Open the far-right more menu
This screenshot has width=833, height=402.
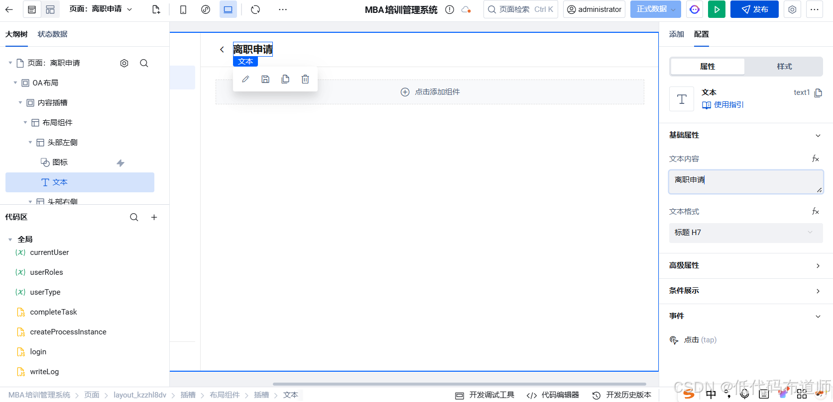coord(815,9)
